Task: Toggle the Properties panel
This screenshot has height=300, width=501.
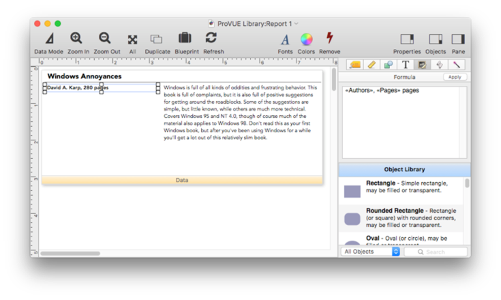Action: coord(407,44)
